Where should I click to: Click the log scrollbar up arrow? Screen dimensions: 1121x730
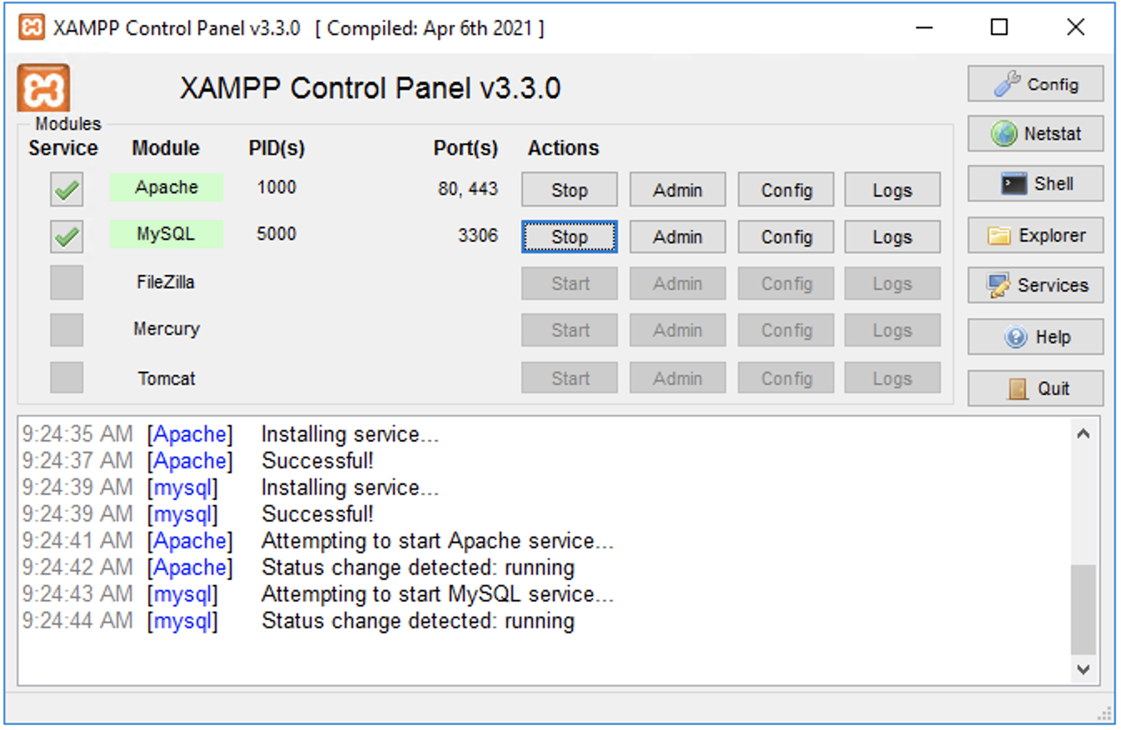pyautogui.click(x=1084, y=433)
